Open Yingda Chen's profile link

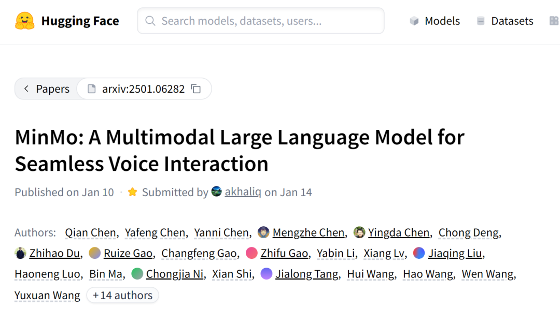(399, 232)
